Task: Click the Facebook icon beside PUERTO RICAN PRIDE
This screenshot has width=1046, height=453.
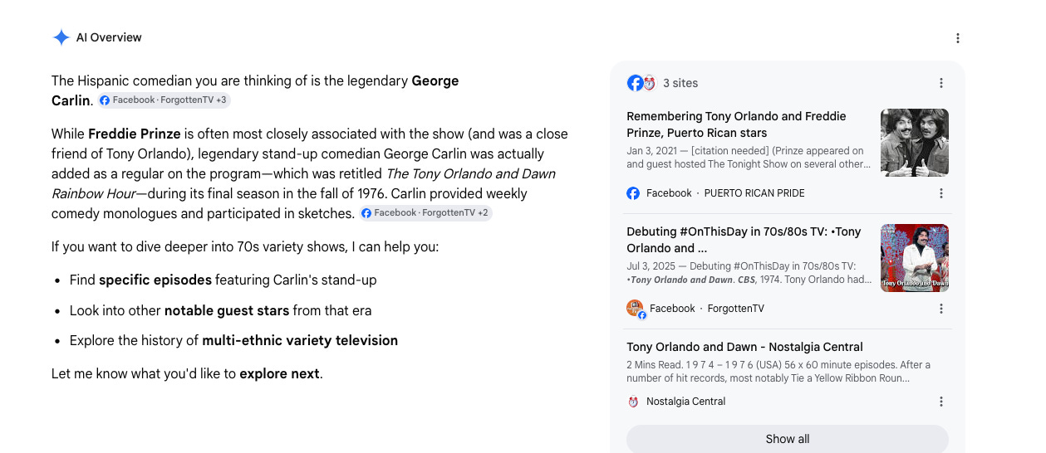Action: (633, 193)
